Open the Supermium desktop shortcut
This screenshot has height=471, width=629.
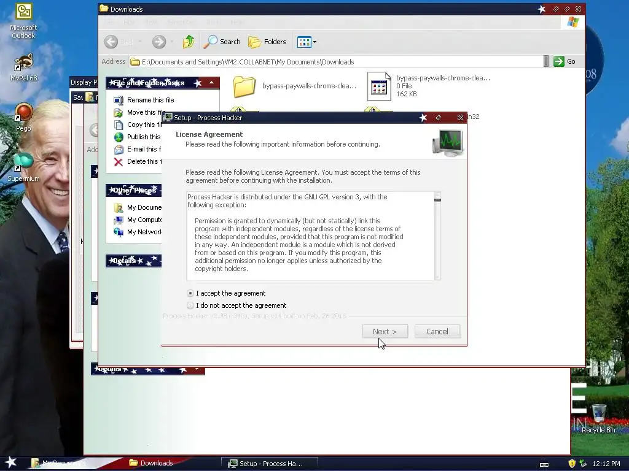[x=23, y=167]
